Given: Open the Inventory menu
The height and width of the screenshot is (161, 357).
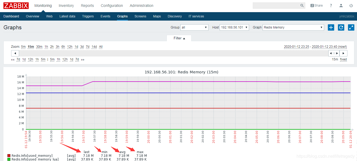Looking at the screenshot, I should click(x=66, y=6).
